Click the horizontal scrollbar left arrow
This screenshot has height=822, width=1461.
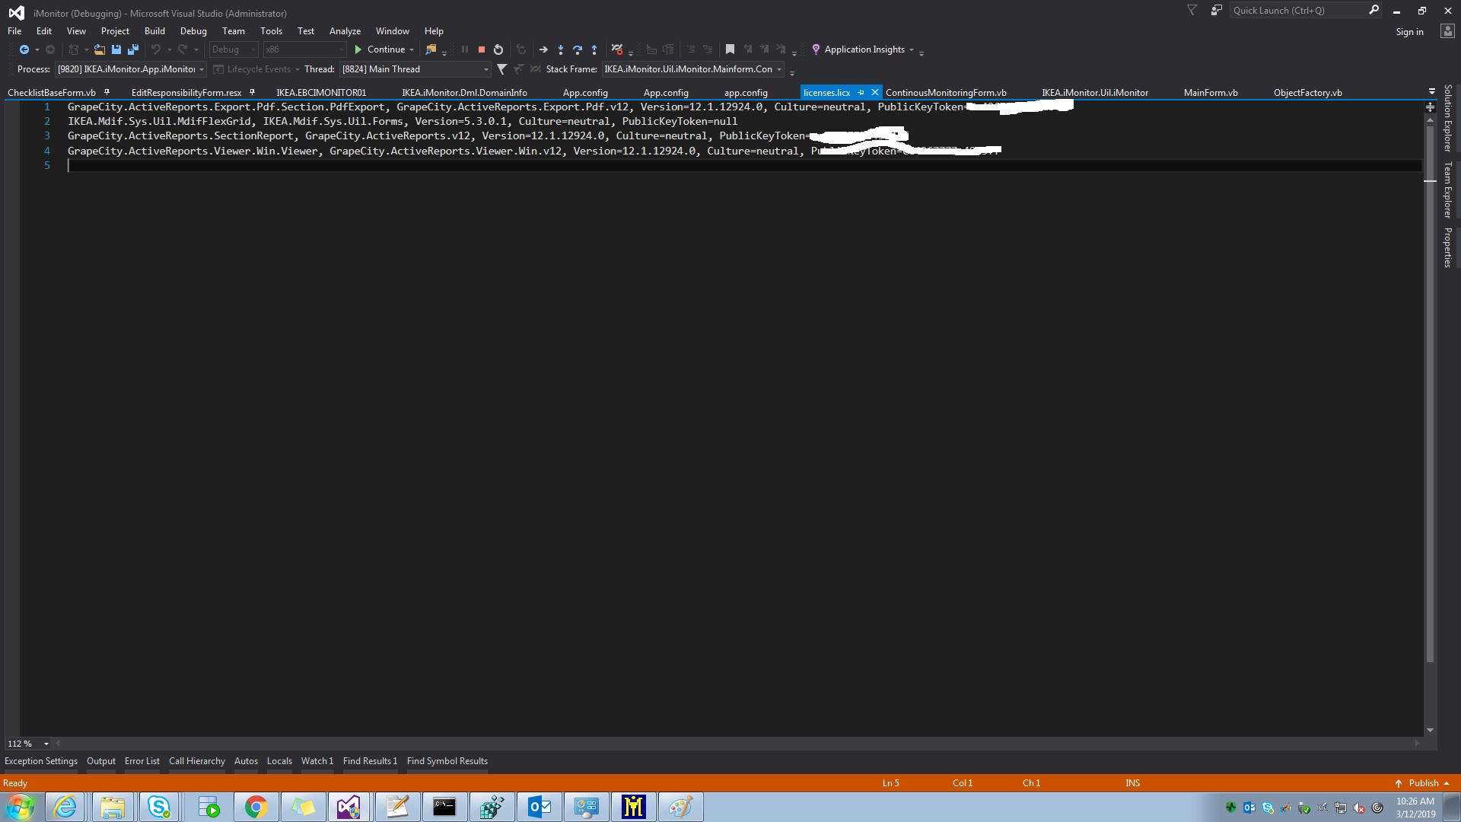click(x=58, y=744)
